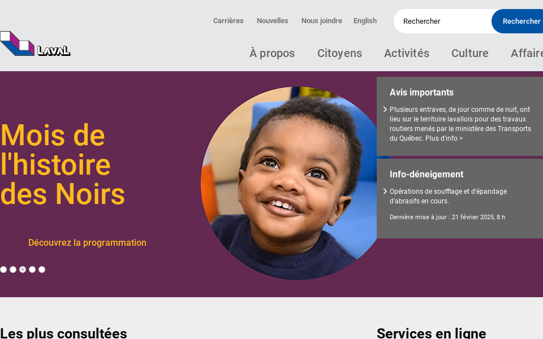This screenshot has height=339, width=543.
Task: Click Découvrez la programmation link
Action: (x=87, y=242)
